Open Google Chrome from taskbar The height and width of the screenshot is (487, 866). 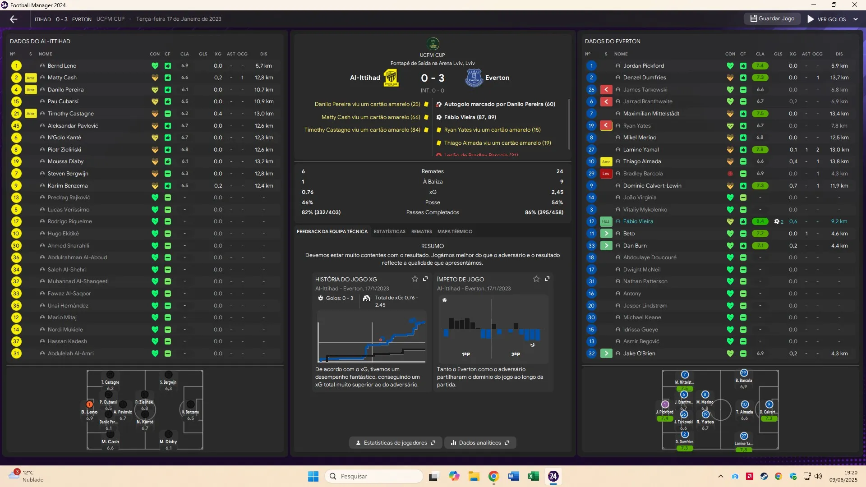[493, 476]
